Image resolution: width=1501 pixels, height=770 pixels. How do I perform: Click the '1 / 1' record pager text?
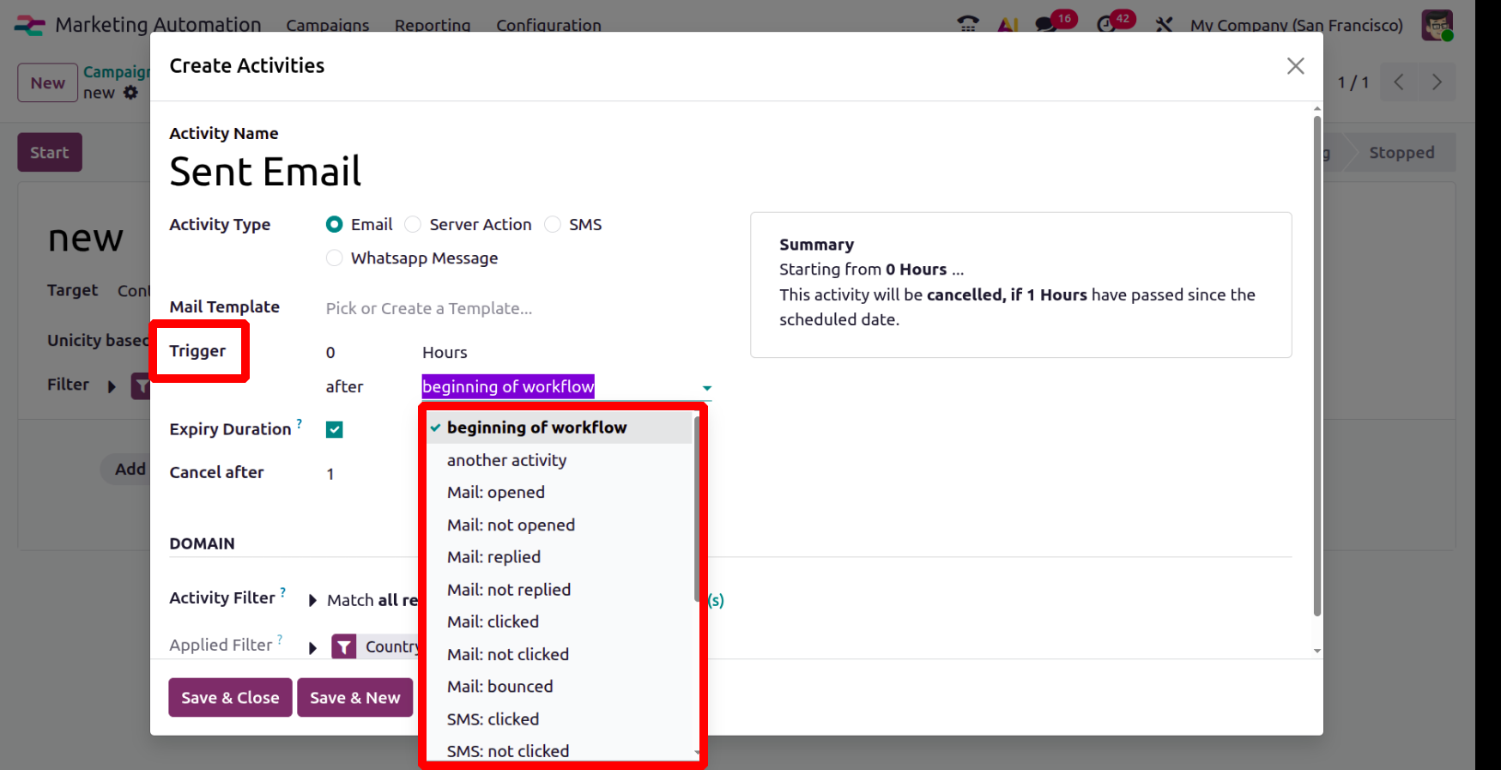(x=1353, y=82)
